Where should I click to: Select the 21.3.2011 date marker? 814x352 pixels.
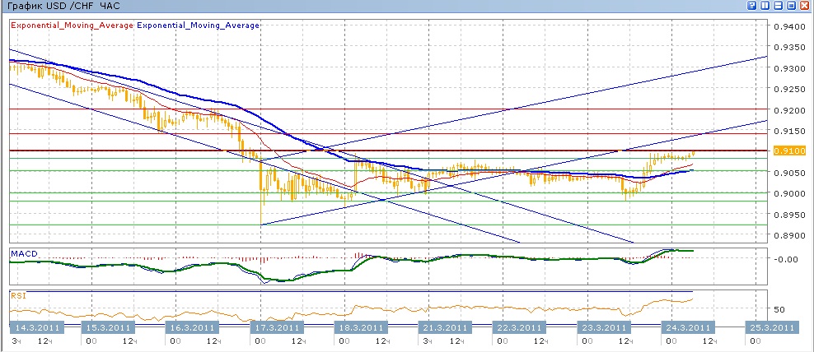(444, 327)
